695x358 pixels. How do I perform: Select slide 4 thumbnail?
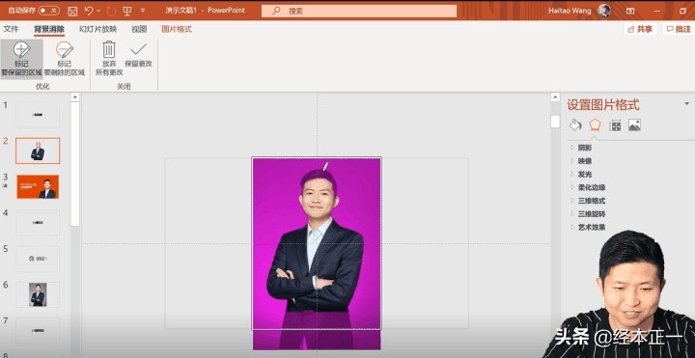(x=38, y=222)
